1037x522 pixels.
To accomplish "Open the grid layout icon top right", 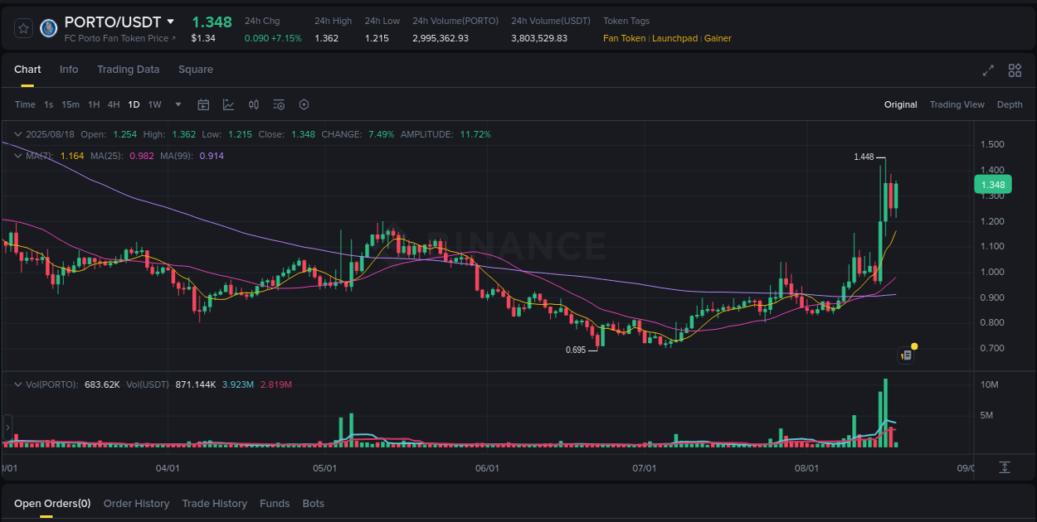I will tap(1014, 71).
